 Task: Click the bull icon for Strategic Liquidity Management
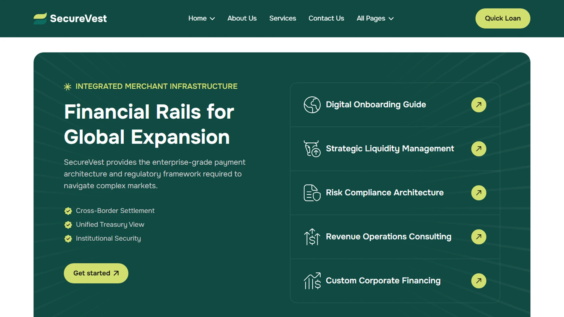point(312,149)
